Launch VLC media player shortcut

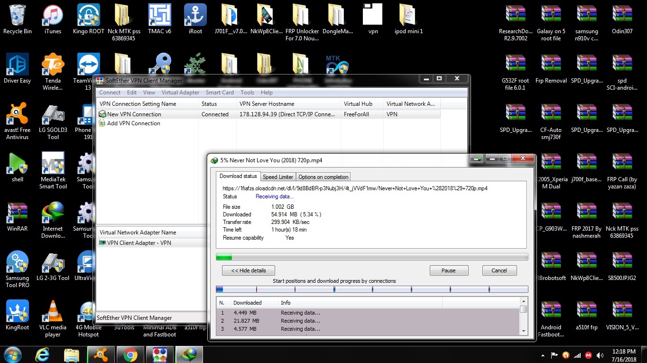point(53,318)
